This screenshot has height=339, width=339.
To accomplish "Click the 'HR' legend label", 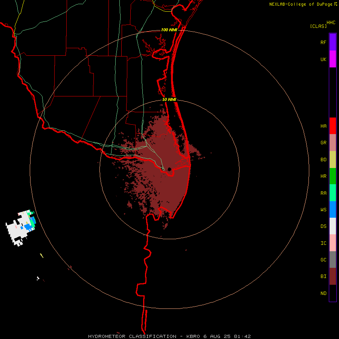I will point(323,176).
